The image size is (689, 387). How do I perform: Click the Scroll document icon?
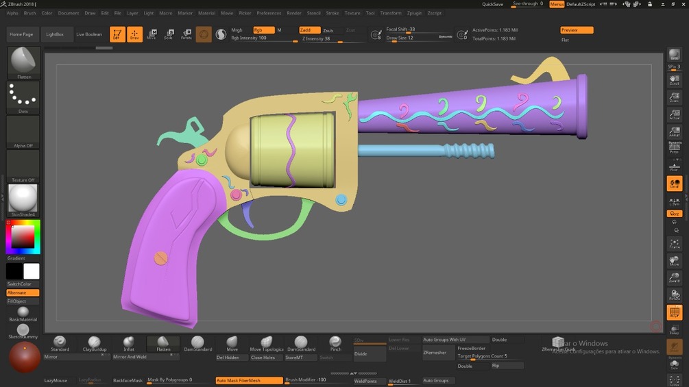click(x=675, y=80)
